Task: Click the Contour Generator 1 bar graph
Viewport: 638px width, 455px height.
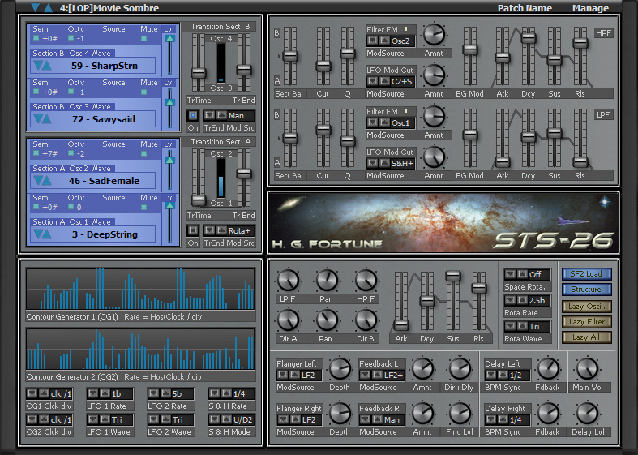Action: pos(141,289)
